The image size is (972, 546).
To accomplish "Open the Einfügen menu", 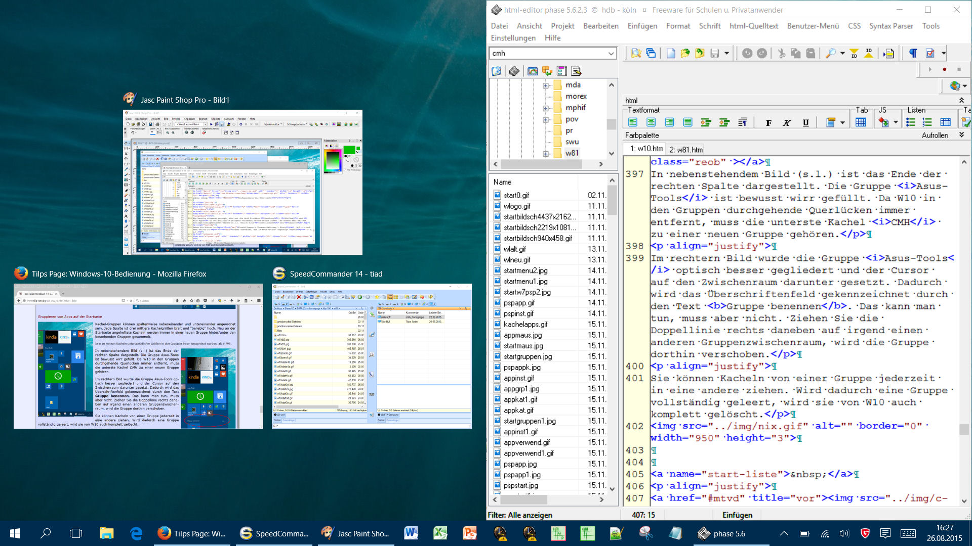I will coord(642,26).
